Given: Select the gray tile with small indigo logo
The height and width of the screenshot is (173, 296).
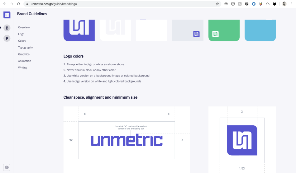Looking at the screenshot, I should (x=188, y=30).
